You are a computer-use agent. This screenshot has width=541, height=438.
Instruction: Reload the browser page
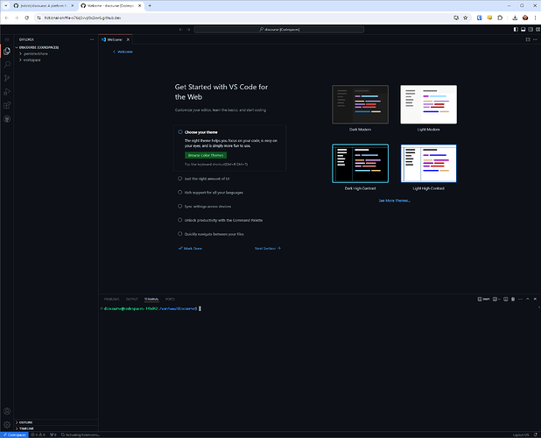(26, 18)
